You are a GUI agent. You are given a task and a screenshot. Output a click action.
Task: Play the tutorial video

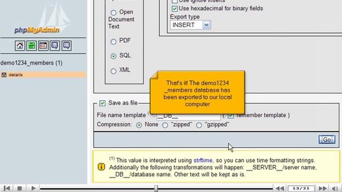pyautogui.click(x=33, y=188)
